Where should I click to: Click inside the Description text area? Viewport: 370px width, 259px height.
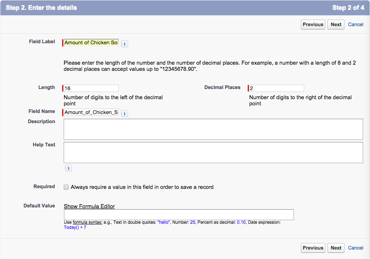point(213,129)
